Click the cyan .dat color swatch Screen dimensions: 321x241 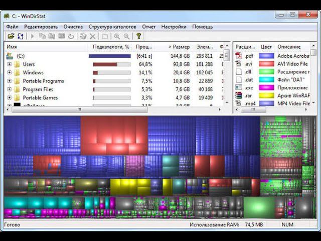tap(266, 80)
